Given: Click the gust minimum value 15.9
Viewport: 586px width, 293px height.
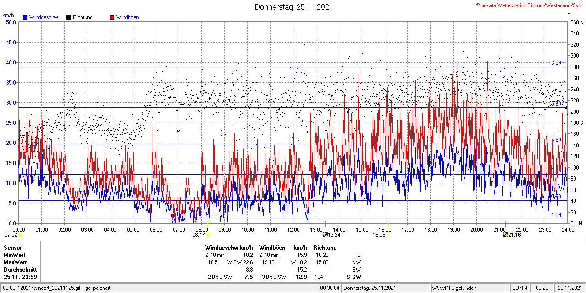Looking at the screenshot, I should click(x=302, y=255).
